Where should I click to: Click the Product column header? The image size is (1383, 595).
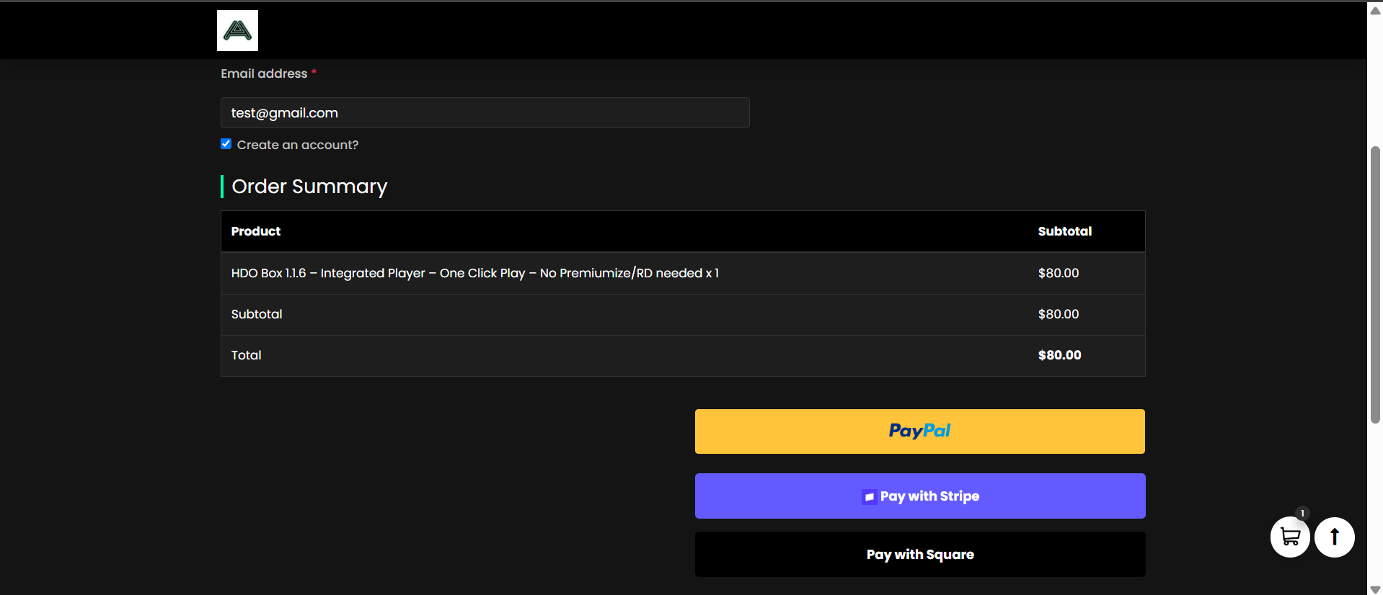256,231
